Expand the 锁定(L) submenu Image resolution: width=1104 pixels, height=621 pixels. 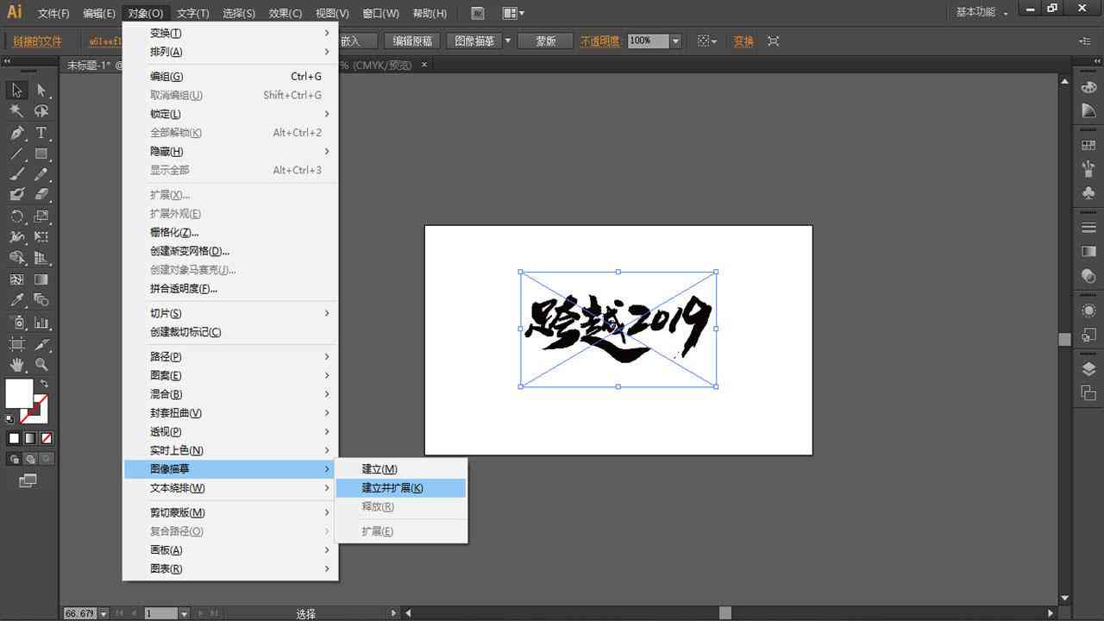(230, 114)
